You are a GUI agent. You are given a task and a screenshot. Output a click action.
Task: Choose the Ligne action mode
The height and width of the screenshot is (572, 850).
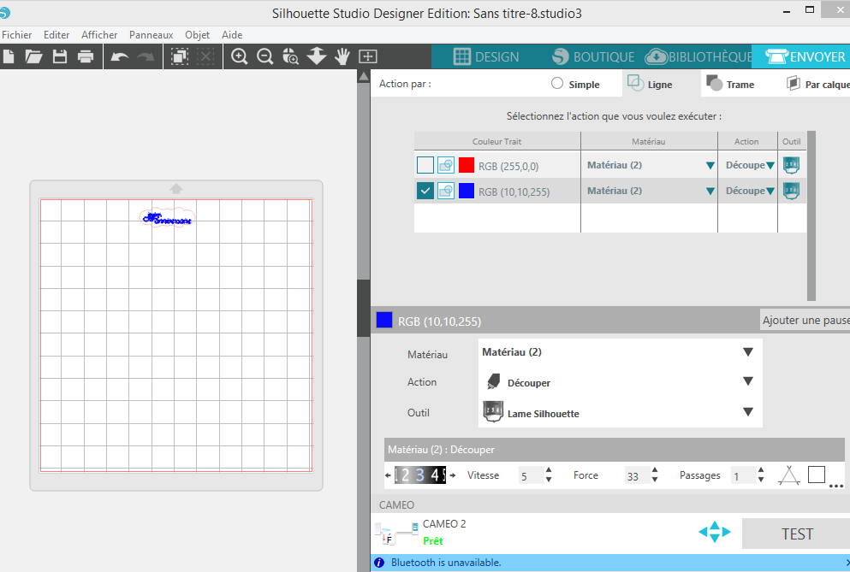pos(662,84)
